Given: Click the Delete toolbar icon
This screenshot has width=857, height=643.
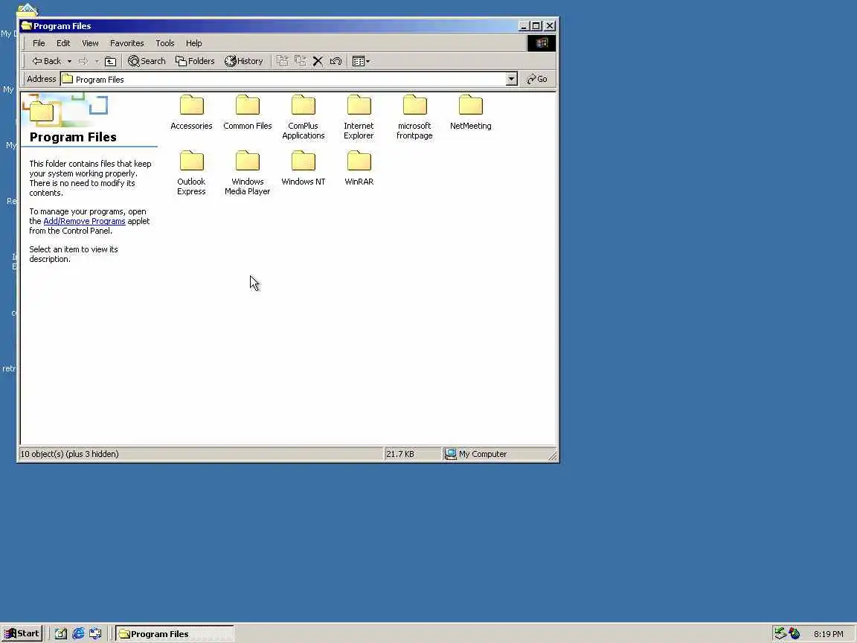Looking at the screenshot, I should click(318, 61).
